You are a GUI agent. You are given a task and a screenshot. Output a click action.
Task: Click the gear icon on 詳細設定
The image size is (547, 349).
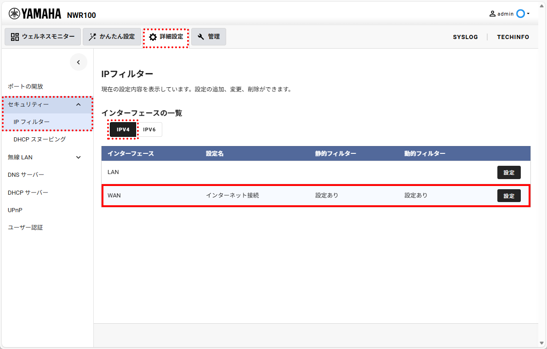tap(153, 37)
